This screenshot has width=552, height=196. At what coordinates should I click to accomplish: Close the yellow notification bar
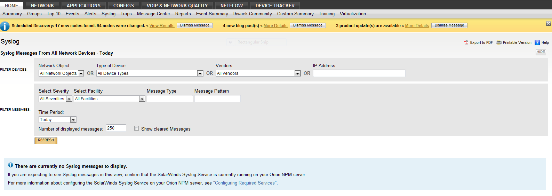548,24
